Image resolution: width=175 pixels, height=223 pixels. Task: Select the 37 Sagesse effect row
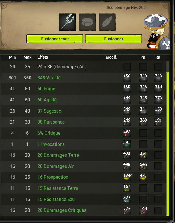[83, 111]
